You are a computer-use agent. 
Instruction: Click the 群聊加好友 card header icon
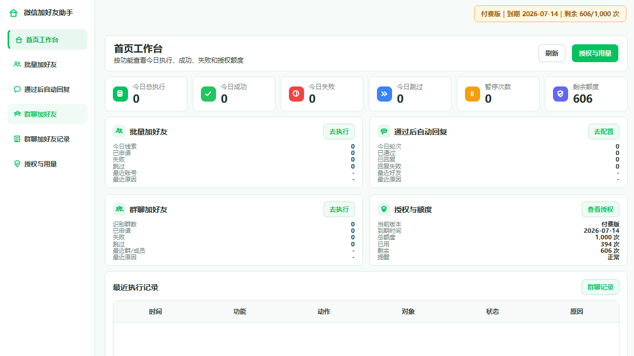(x=119, y=209)
